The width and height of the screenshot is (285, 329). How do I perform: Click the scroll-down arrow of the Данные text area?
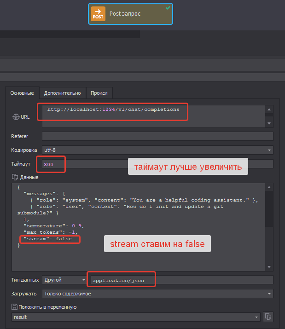point(269,267)
